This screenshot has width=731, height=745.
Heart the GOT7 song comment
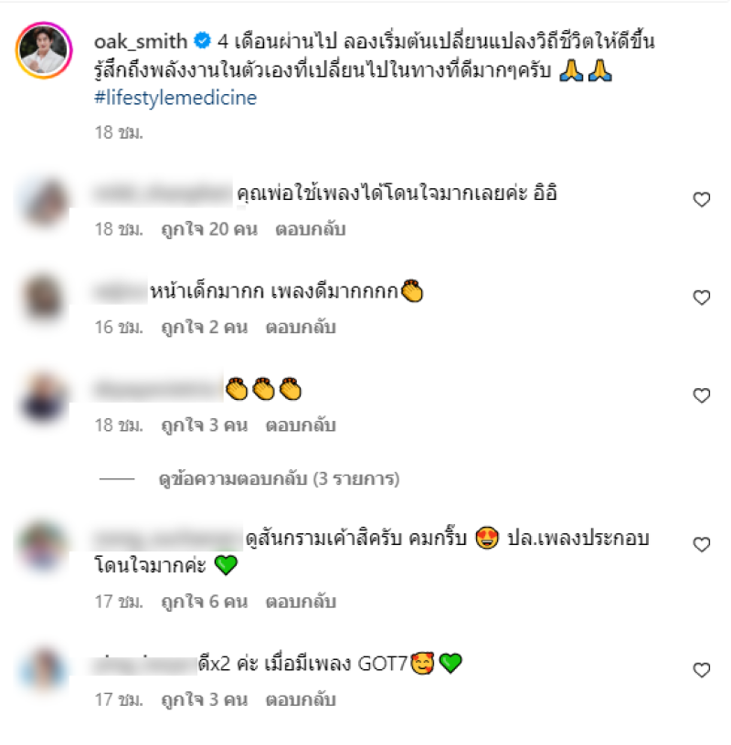(702, 670)
